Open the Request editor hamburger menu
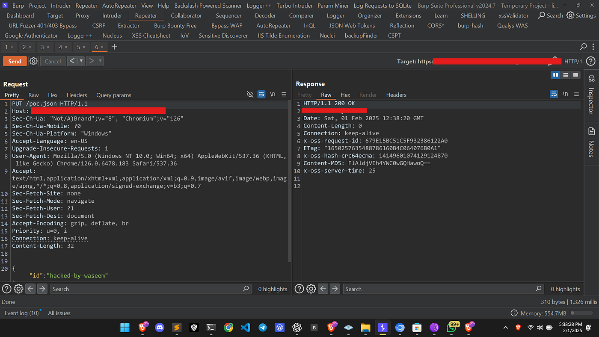 284,95
